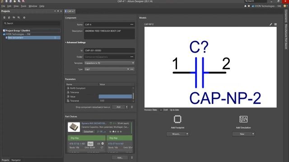The height and width of the screenshot is (162, 289).
Task: Click the Add... button in Part Choices
Action: pos(120,157)
